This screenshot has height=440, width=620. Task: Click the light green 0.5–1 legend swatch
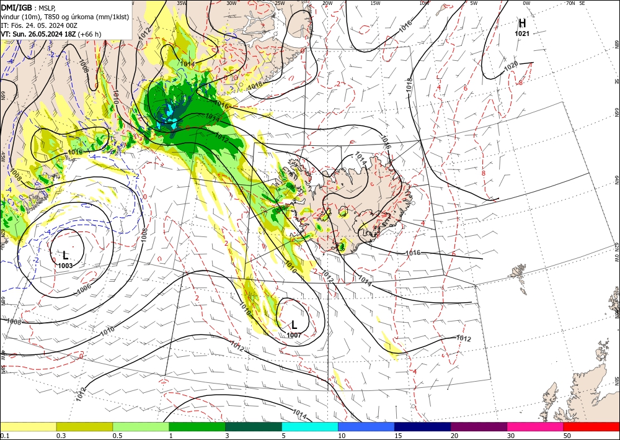pyautogui.click(x=141, y=426)
